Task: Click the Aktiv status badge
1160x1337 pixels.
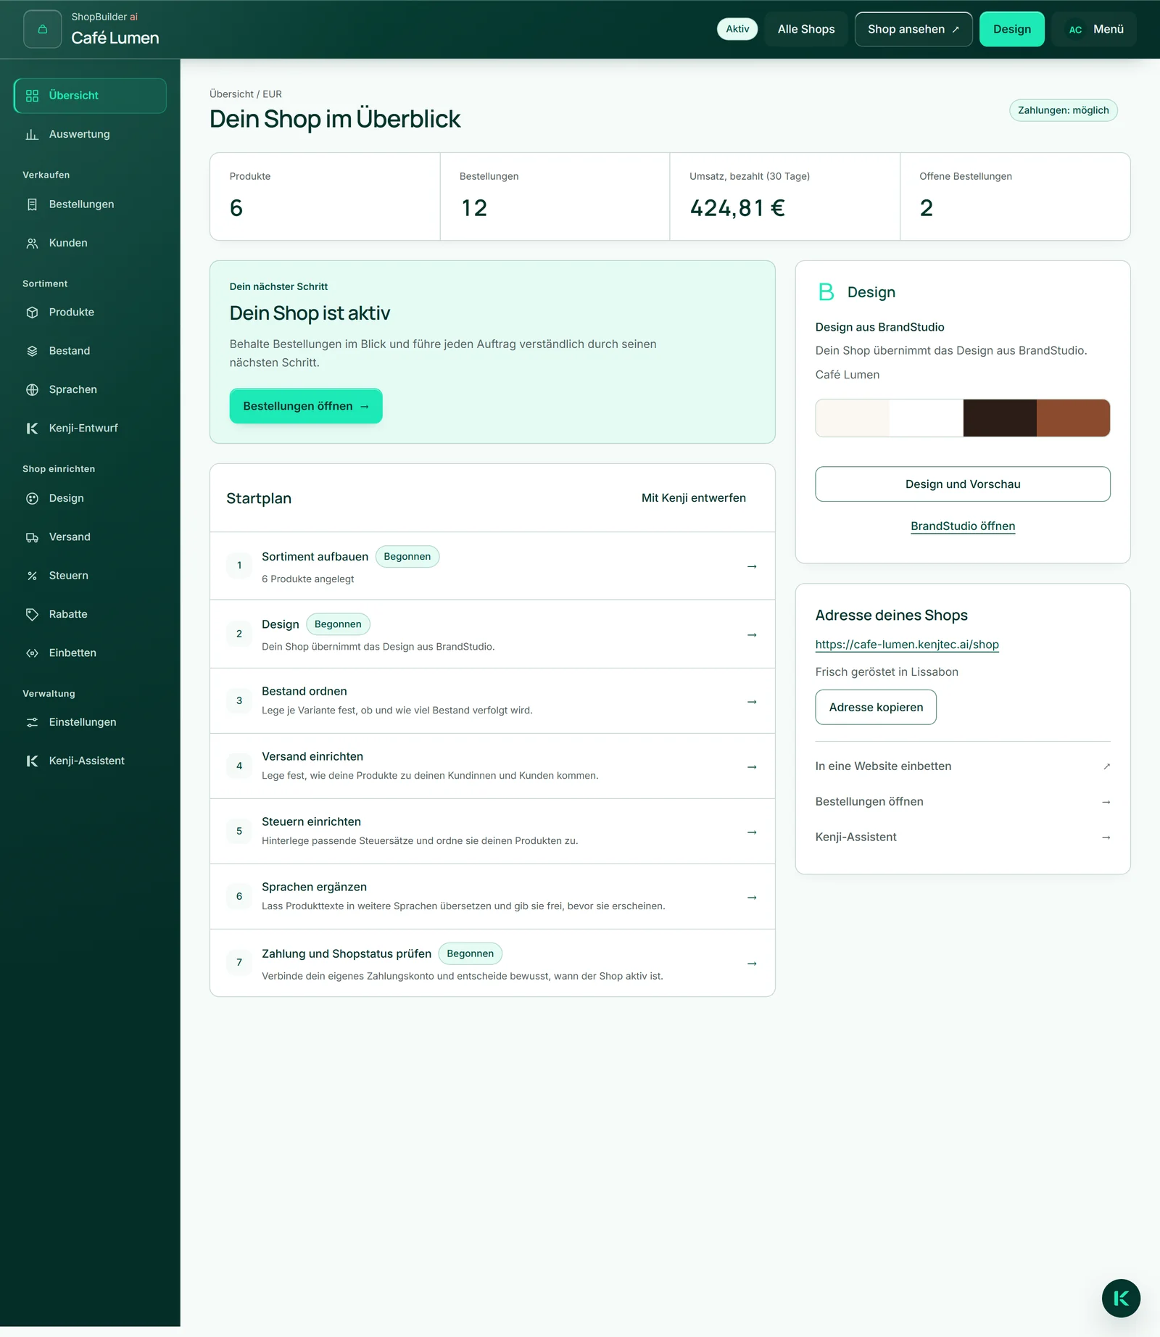Action: 737,29
